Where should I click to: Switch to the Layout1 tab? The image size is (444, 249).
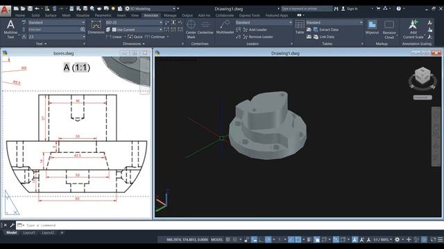click(29, 232)
